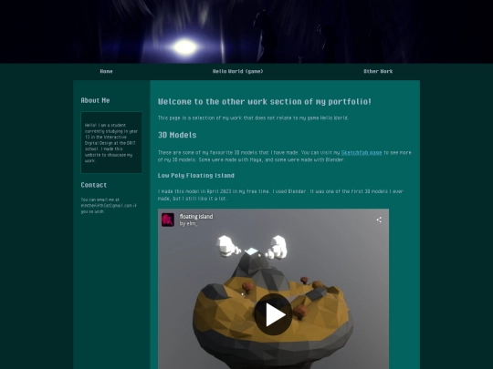Image resolution: width=493 pixels, height=369 pixels.
Task: Click the About Me heading
Action: coord(95,100)
